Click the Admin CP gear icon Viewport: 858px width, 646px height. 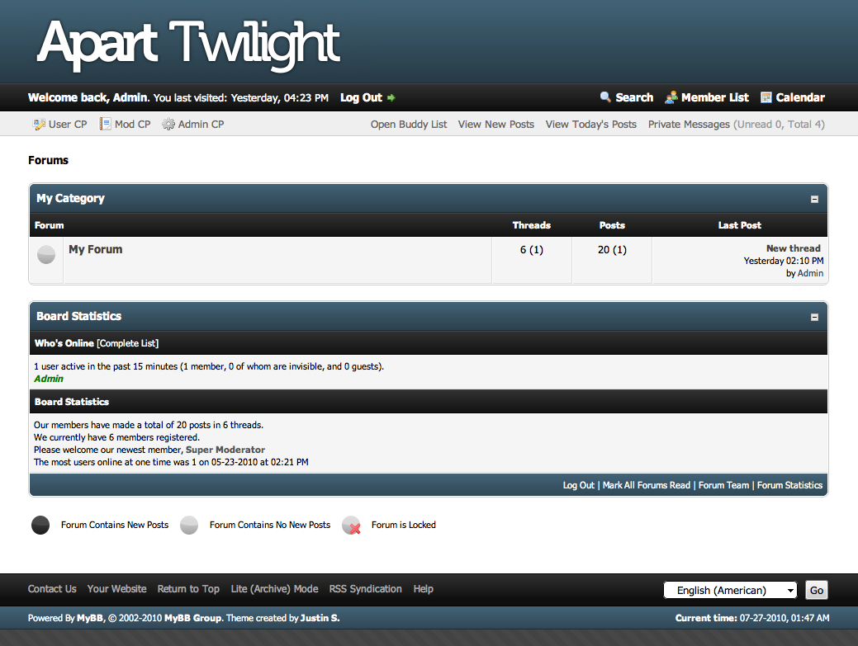[x=168, y=124]
